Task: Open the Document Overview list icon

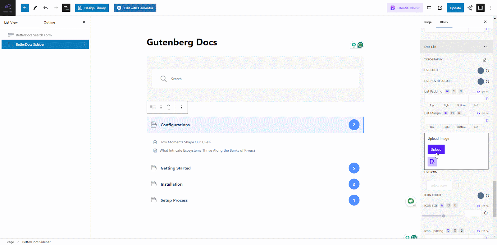Action: click(x=66, y=7)
